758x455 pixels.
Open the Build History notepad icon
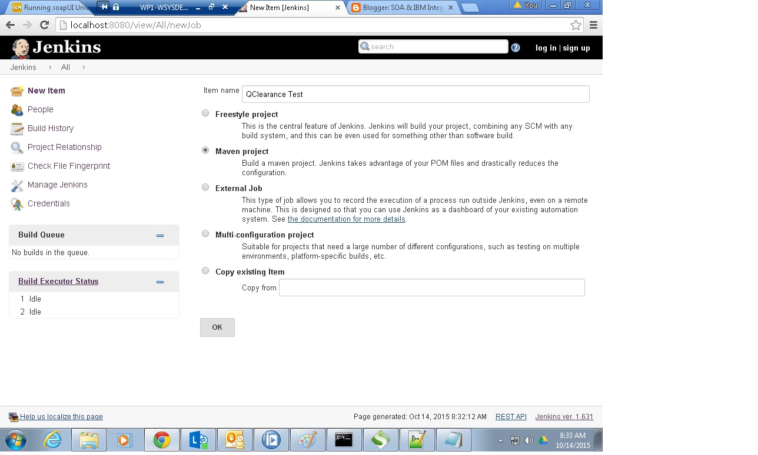coord(17,129)
